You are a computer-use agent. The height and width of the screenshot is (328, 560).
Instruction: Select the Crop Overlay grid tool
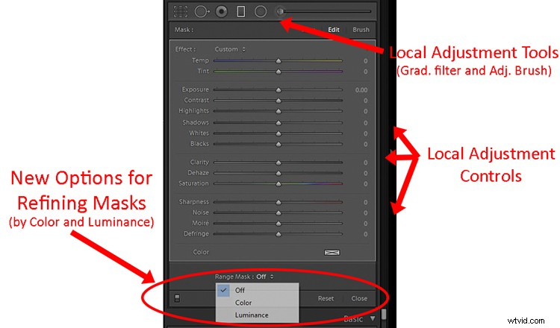[181, 11]
